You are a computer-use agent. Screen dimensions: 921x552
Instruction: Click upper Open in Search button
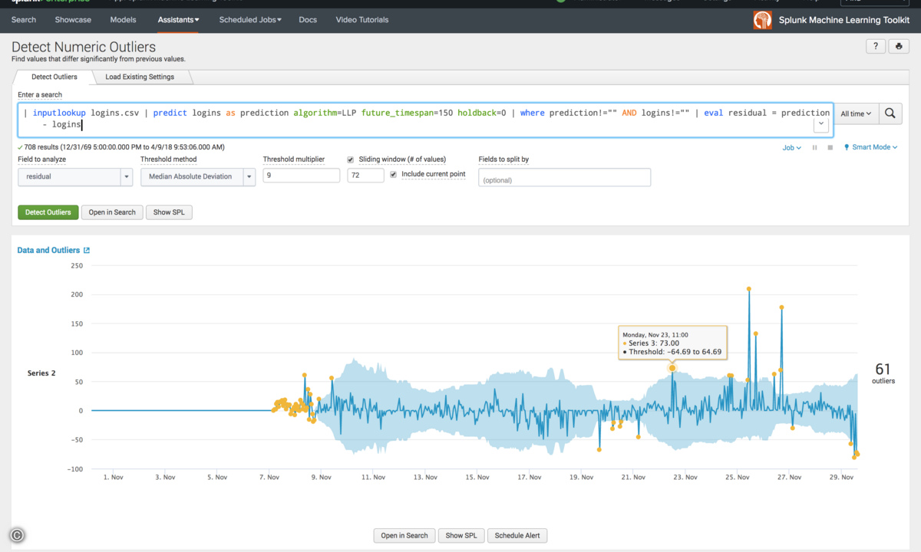click(x=112, y=212)
